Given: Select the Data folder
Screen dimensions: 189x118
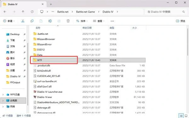Looking at the screenshot, I should point(89,55).
